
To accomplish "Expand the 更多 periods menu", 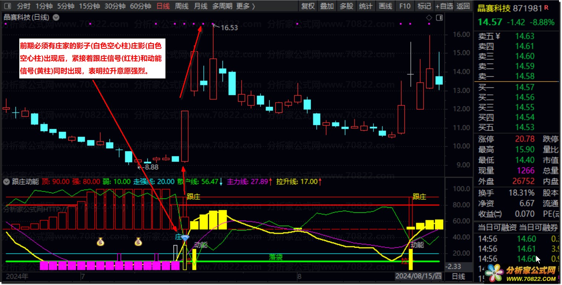I will (246, 6).
